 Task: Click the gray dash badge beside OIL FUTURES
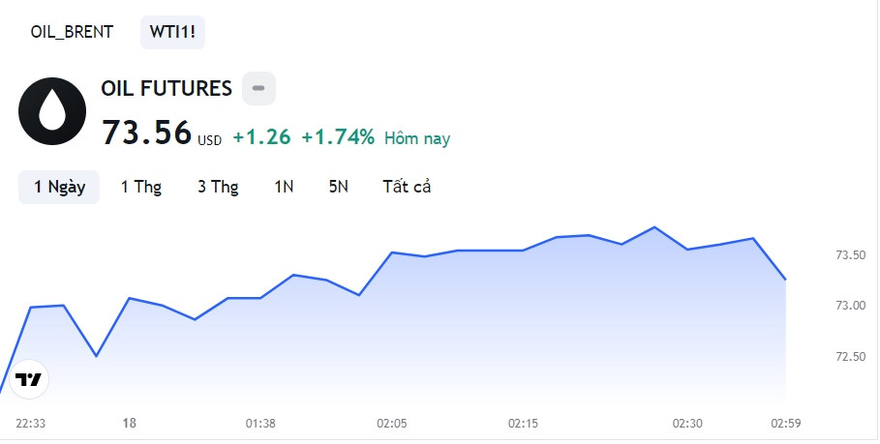[258, 88]
